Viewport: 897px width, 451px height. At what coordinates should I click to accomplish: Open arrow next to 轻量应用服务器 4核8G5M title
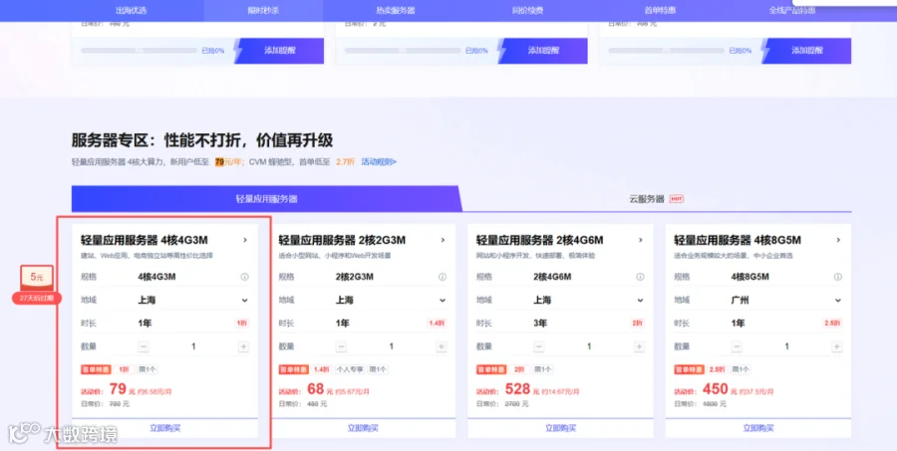838,240
